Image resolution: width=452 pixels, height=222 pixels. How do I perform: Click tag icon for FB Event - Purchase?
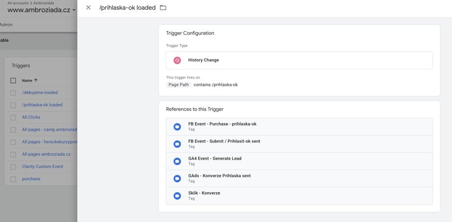(x=177, y=127)
